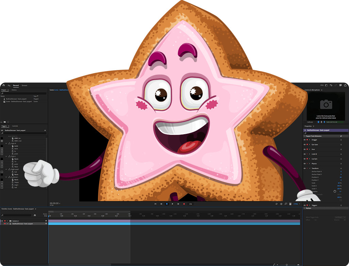The width and height of the screenshot is (349, 266).
Task: Collapse the Transform behavior section
Action: 310,168
